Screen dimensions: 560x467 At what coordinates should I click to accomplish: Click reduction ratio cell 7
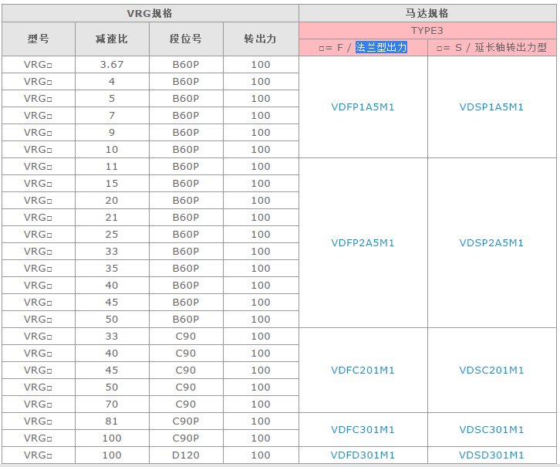click(x=112, y=116)
